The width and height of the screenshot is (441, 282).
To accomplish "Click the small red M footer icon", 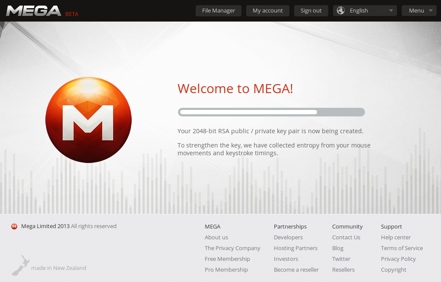I will click(14, 226).
